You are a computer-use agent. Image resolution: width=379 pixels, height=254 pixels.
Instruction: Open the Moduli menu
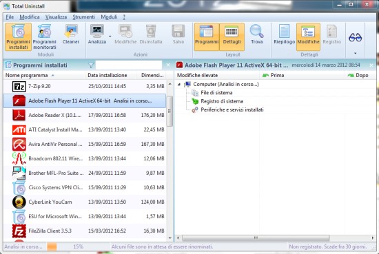tap(109, 17)
